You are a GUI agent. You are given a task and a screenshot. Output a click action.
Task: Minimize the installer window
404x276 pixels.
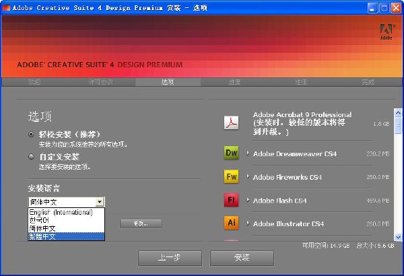pos(372,8)
